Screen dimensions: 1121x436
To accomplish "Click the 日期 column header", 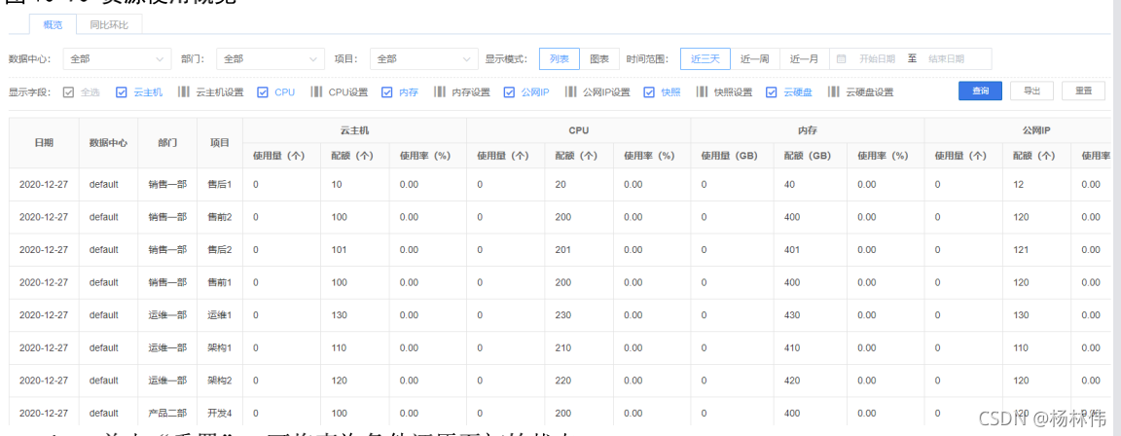I will pyautogui.click(x=44, y=143).
